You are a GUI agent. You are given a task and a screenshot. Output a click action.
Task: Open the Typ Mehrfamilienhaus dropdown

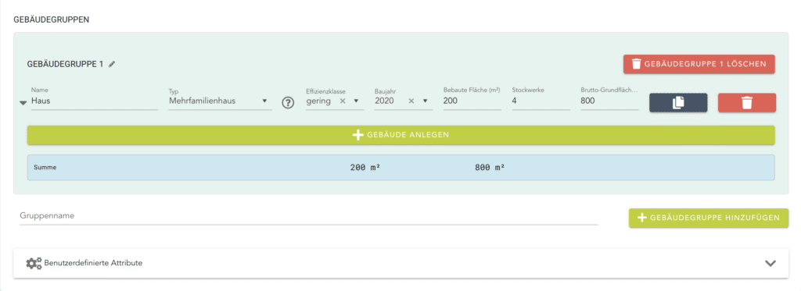tap(220, 101)
